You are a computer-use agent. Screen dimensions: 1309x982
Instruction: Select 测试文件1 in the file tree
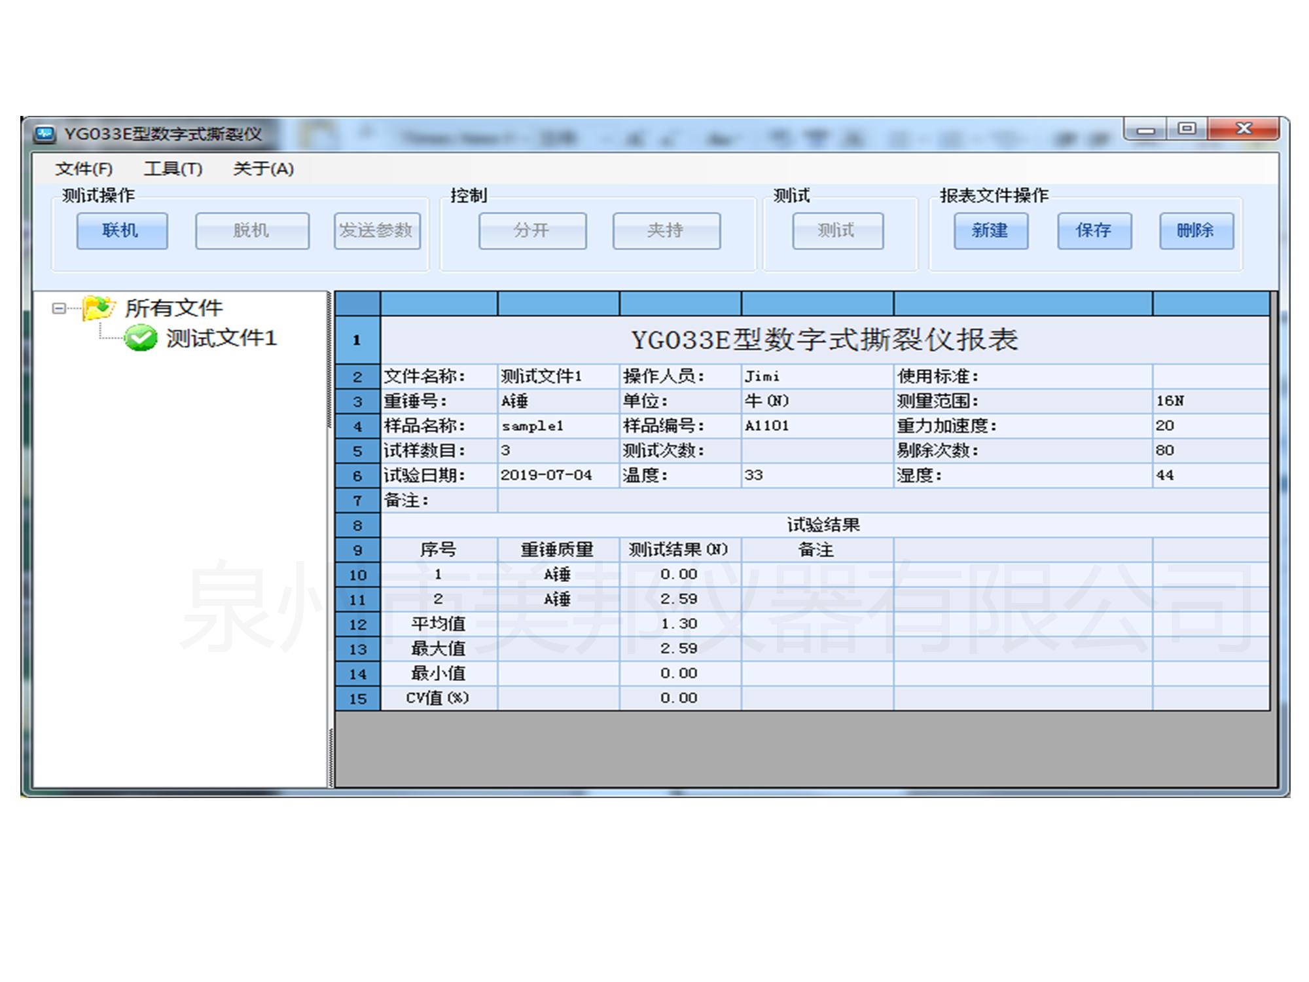point(221,338)
